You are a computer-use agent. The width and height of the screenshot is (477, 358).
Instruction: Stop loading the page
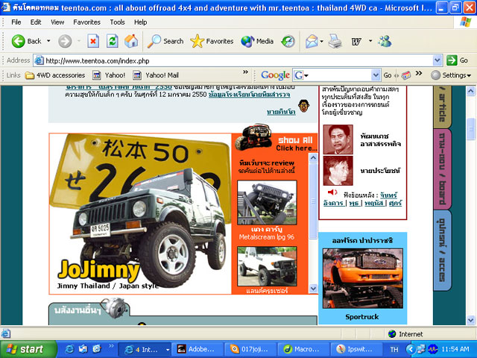pyautogui.click(x=93, y=41)
